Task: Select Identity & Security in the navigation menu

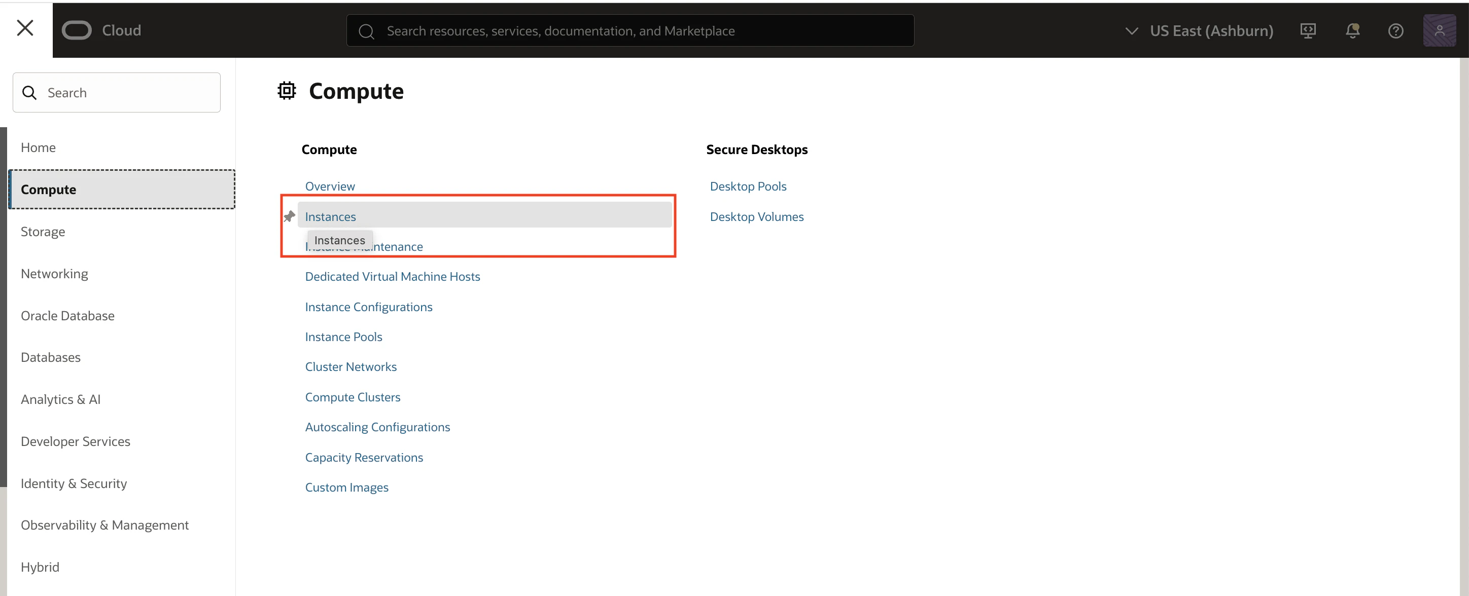Action: (x=74, y=484)
